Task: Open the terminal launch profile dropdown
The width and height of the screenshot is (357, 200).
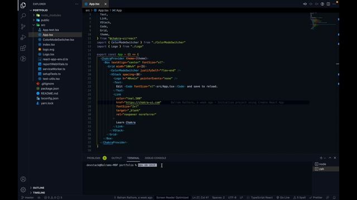Action: (325, 158)
